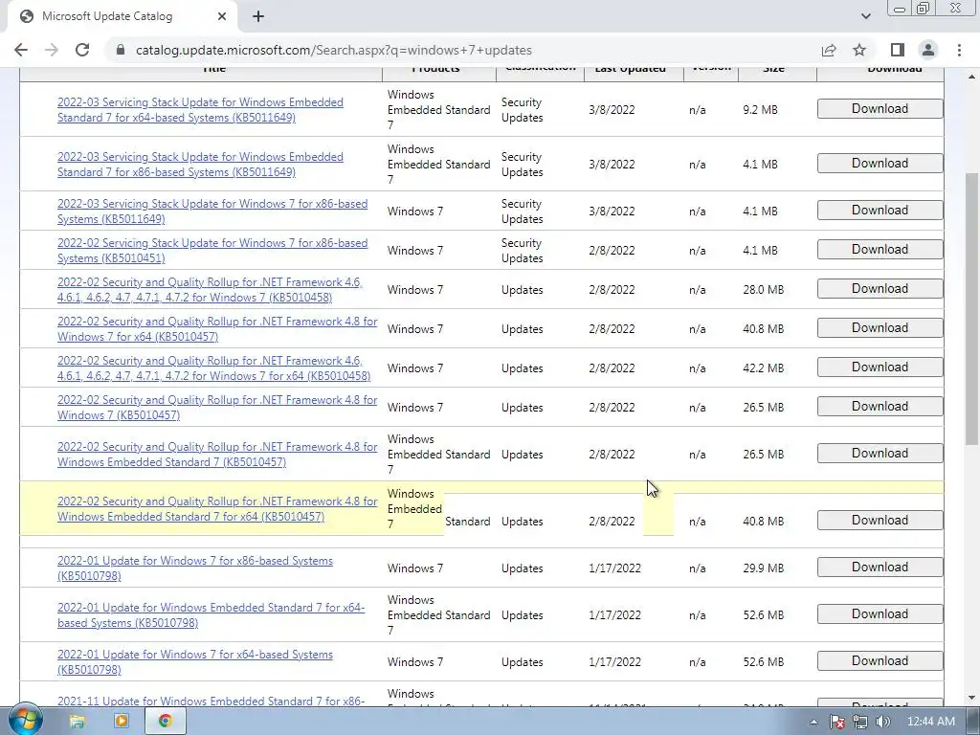Open the volume speaker tray icon
Image resolution: width=980 pixels, height=735 pixels.
pyautogui.click(x=882, y=722)
